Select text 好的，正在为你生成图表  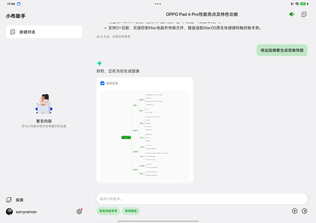118,71
